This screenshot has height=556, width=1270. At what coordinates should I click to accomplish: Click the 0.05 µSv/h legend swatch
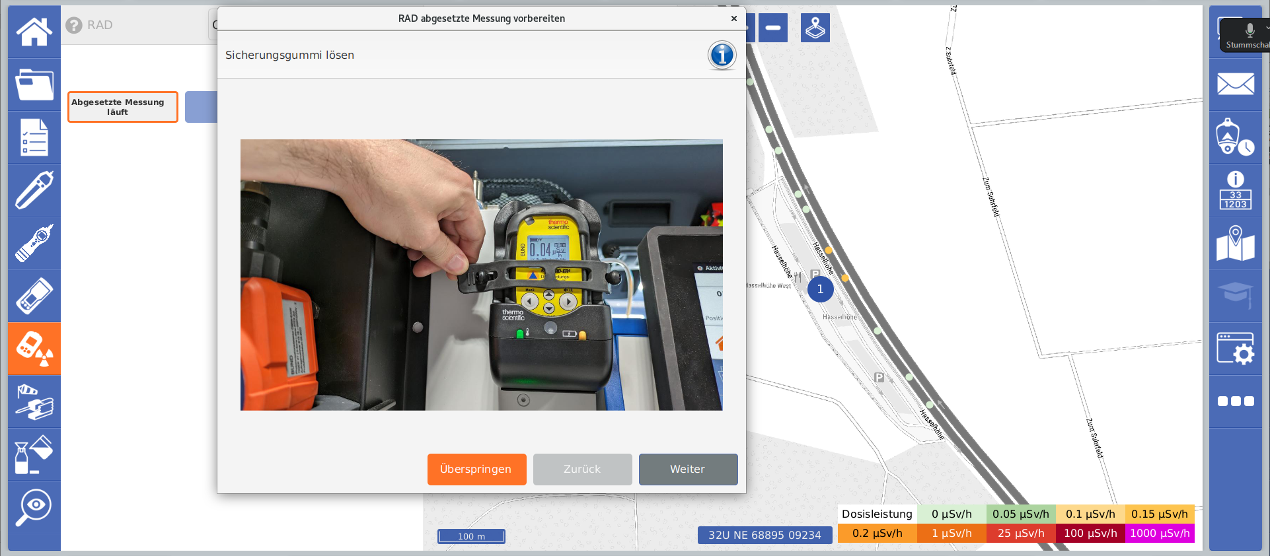pyautogui.click(x=1021, y=514)
